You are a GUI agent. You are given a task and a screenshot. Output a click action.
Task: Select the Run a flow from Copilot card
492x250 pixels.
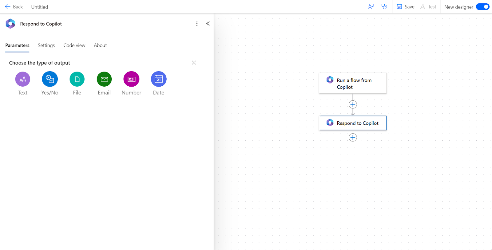point(353,83)
